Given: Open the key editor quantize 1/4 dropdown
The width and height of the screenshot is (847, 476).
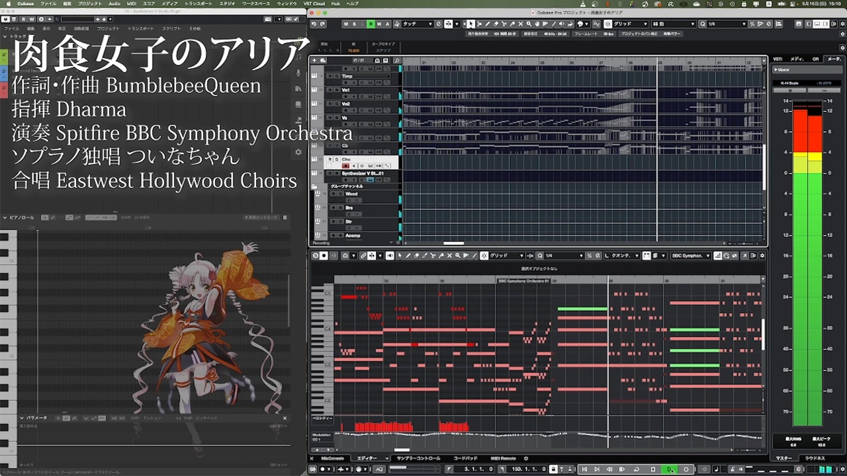Looking at the screenshot, I should point(564,256).
